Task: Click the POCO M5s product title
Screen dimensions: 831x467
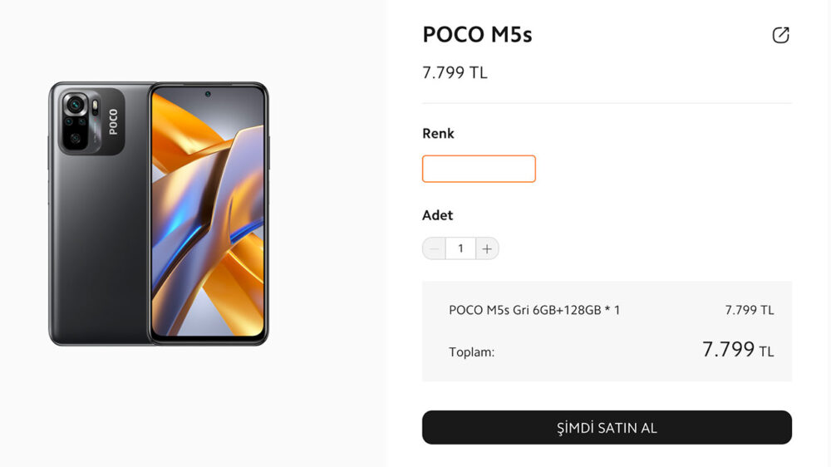Action: click(x=477, y=35)
